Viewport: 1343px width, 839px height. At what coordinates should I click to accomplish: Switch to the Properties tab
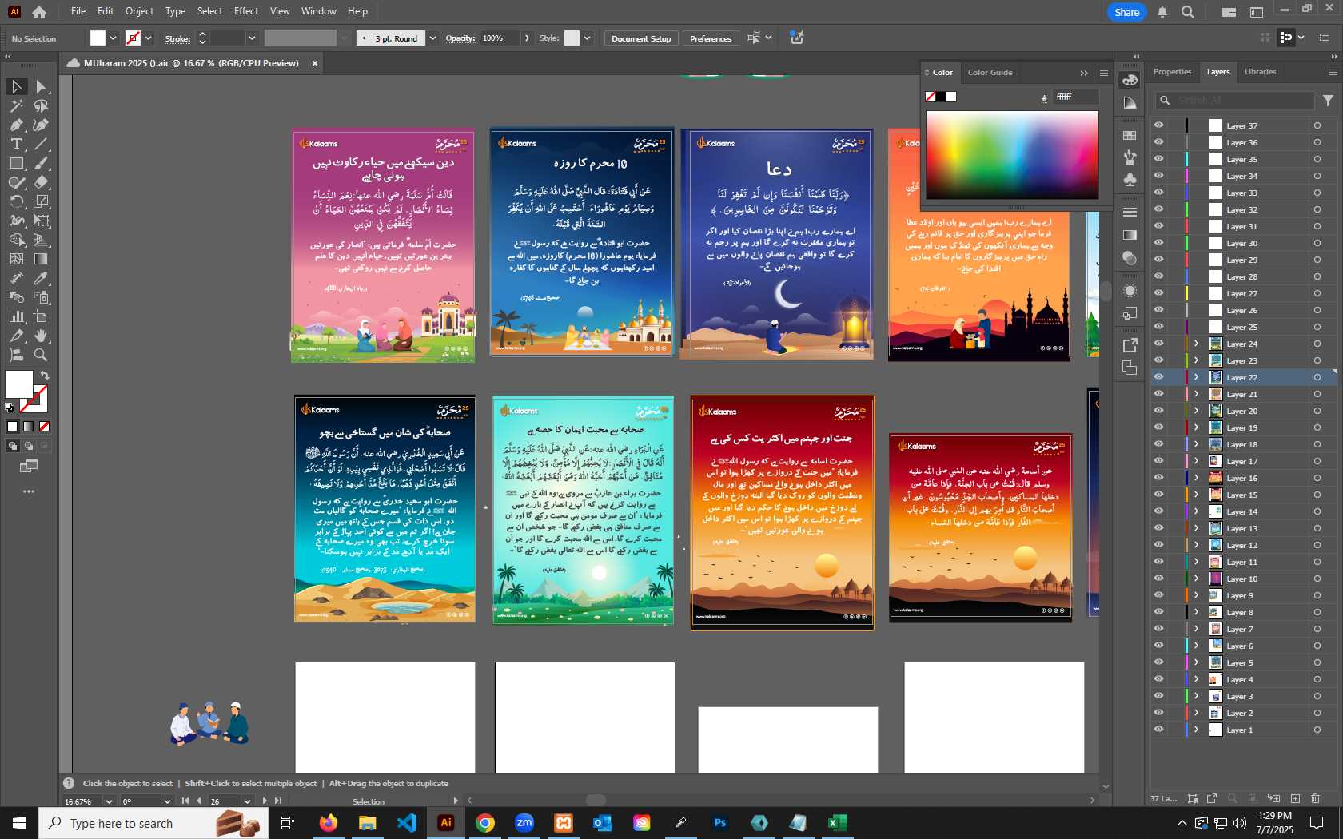[1172, 72]
